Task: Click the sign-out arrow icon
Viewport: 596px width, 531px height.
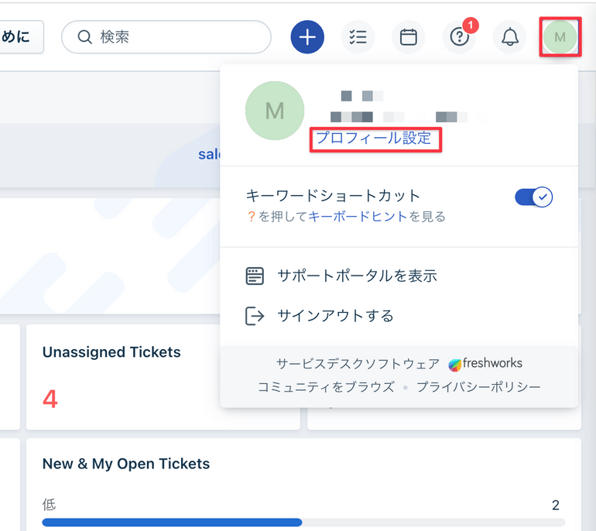Action: click(255, 317)
